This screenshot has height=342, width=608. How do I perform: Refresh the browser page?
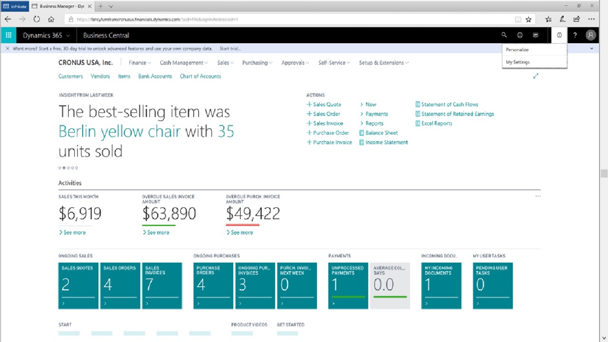tap(37, 19)
